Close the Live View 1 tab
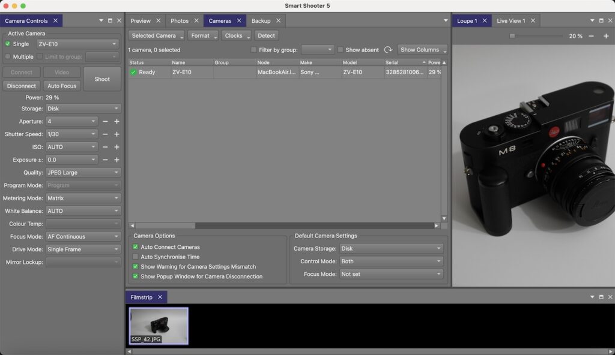Image resolution: width=615 pixels, height=355 pixels. coord(533,21)
